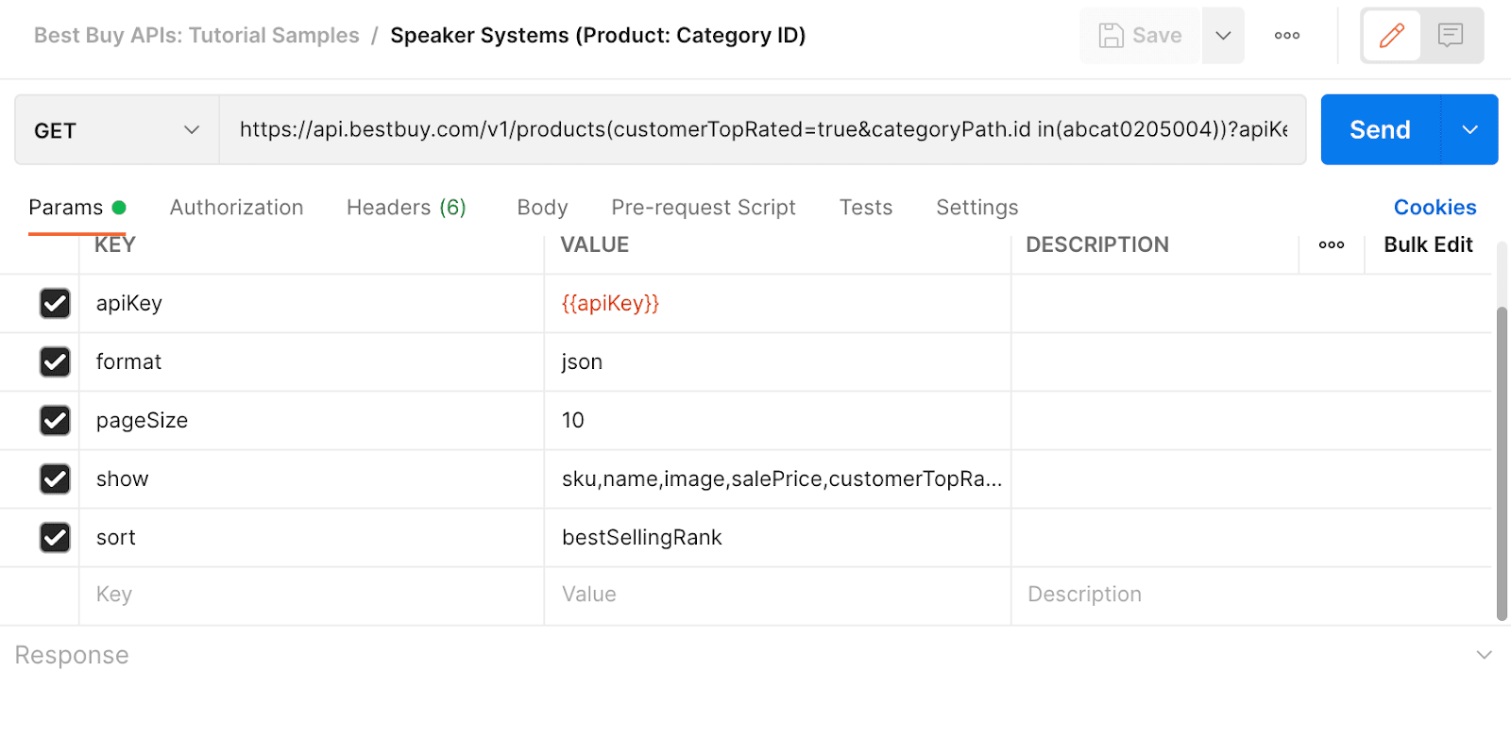Viewport: 1511px width, 738px height.
Task: Open the Tests tab
Action: [x=866, y=208]
